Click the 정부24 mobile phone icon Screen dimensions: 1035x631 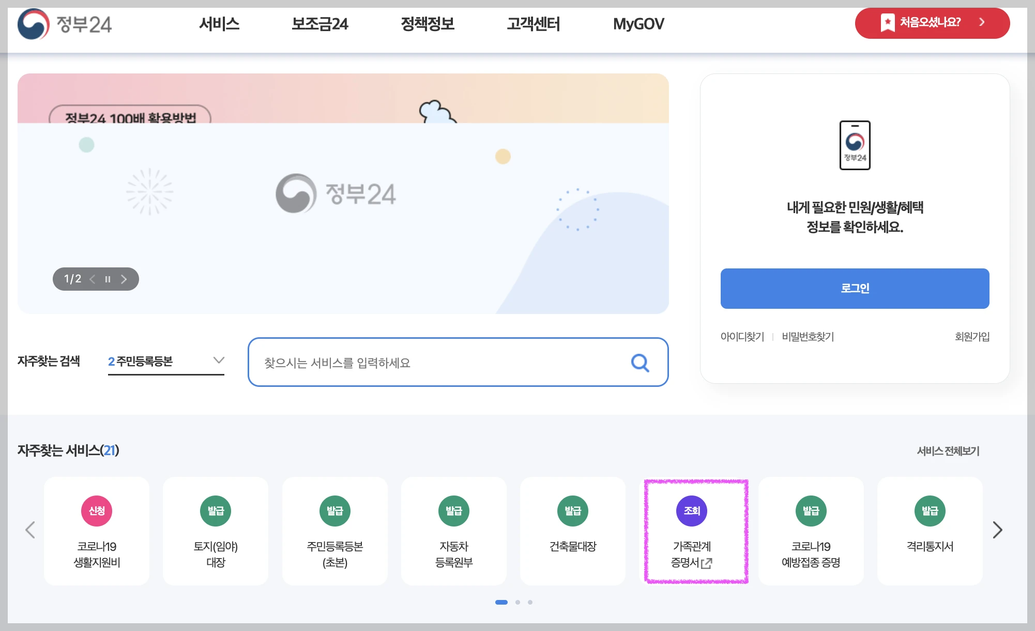click(x=855, y=145)
